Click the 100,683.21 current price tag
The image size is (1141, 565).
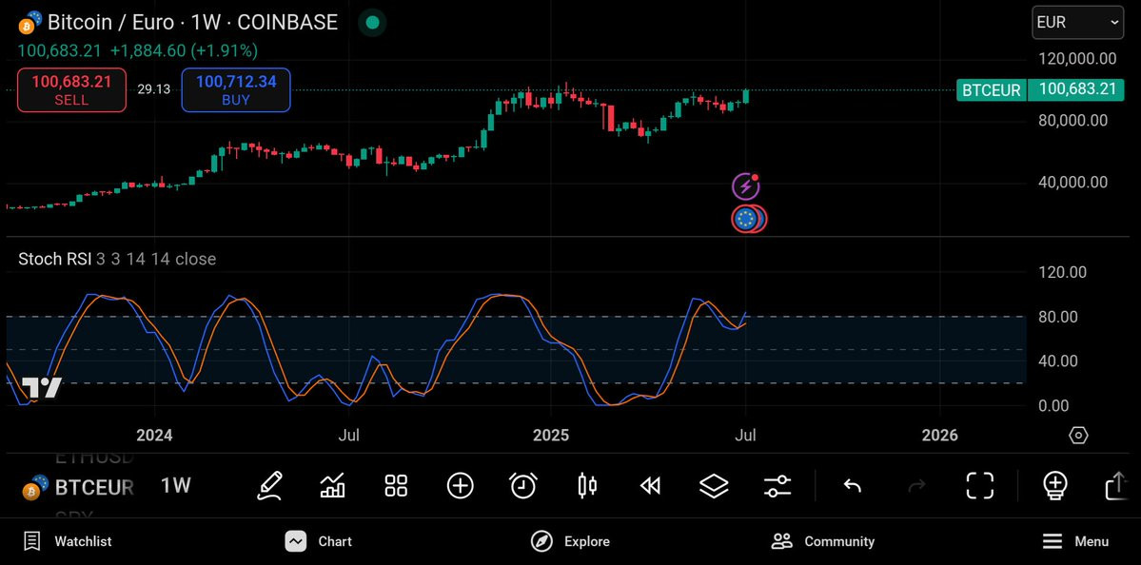click(1077, 89)
